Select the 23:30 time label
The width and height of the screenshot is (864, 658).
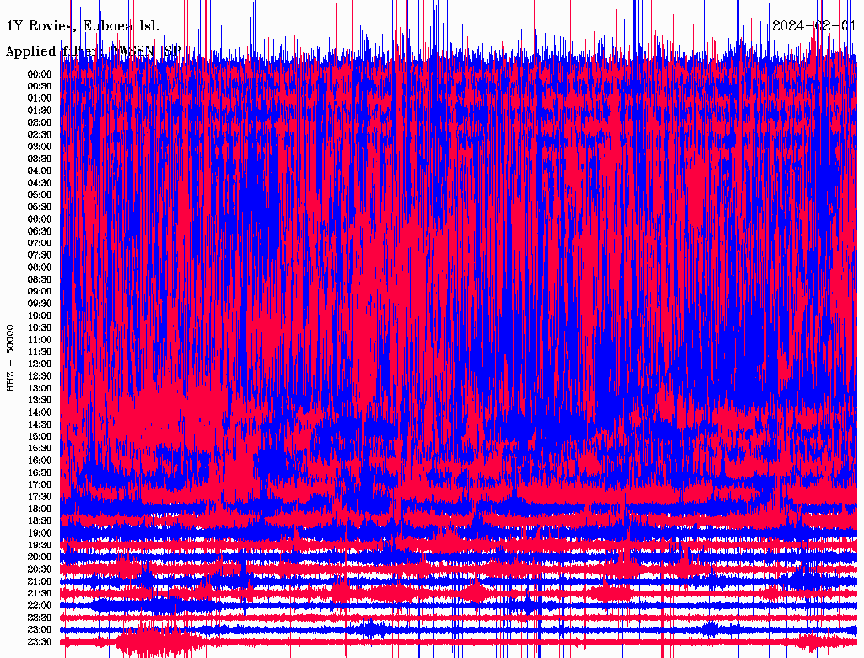pyautogui.click(x=40, y=642)
